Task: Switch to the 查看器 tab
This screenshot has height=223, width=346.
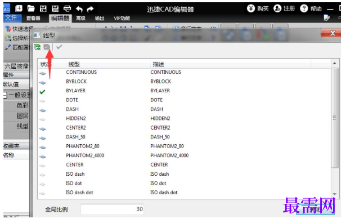Action: (x=33, y=19)
